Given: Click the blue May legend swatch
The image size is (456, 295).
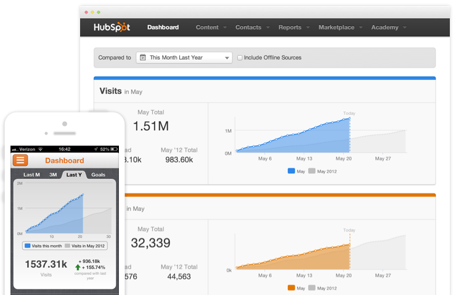Looking at the screenshot, I should (291, 171).
